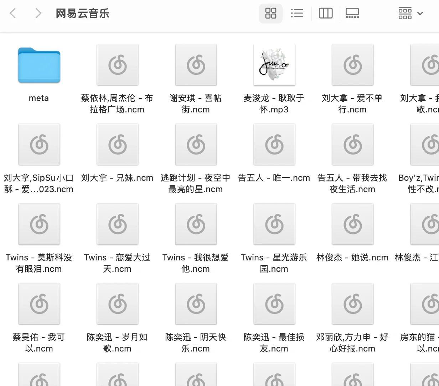Select 逃跑计划 - 夜空中最亮的星.ncm icon
The image size is (439, 386).
196,144
